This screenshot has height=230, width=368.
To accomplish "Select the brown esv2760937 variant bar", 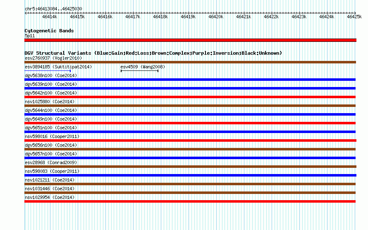I will pos(190,62).
